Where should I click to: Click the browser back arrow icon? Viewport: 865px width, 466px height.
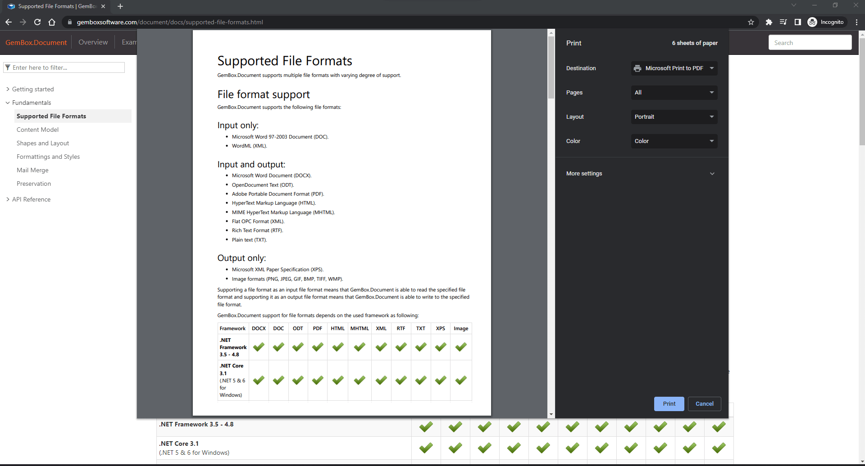(x=9, y=22)
